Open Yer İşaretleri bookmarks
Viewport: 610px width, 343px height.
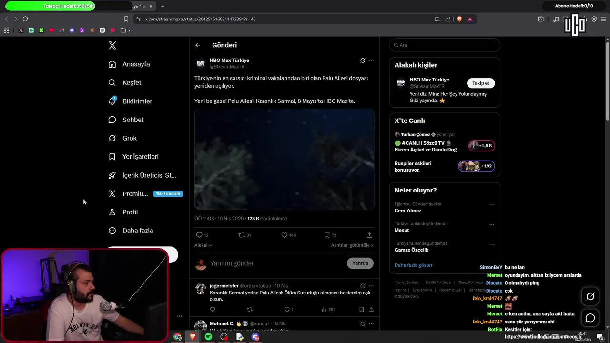(133, 157)
